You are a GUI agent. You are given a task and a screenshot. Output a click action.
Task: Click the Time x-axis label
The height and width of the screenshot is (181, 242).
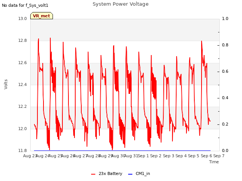coord(214,162)
